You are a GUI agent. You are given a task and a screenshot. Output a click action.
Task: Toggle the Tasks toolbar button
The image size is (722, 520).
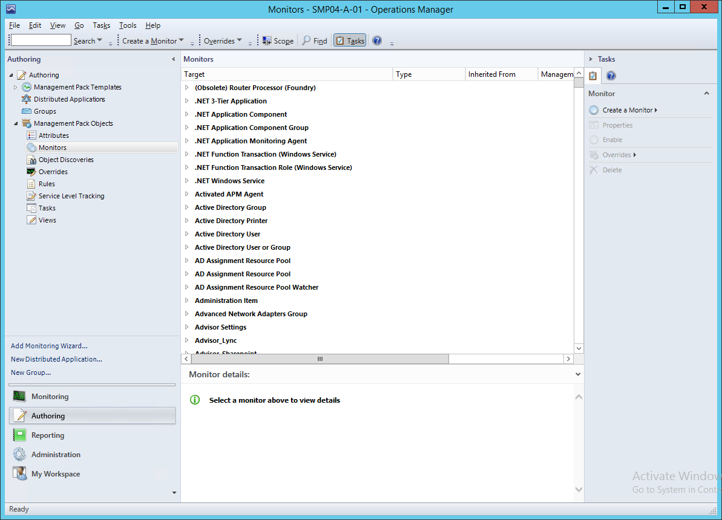click(349, 41)
